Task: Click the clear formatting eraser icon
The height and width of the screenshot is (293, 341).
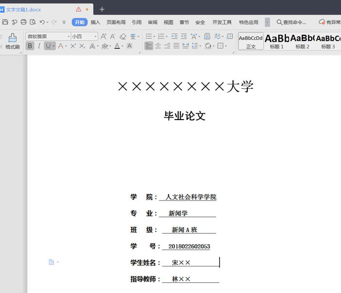Action: pos(123,36)
